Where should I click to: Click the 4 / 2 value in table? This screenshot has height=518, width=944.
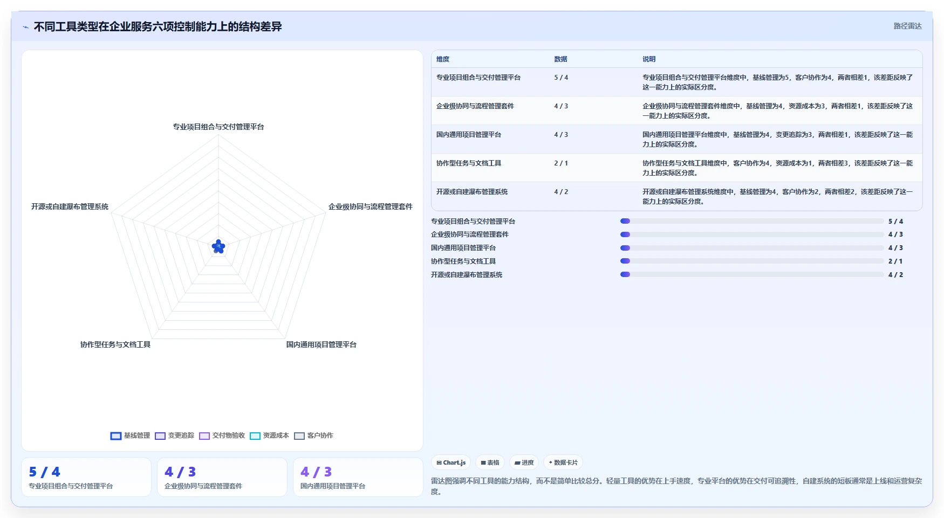561,192
